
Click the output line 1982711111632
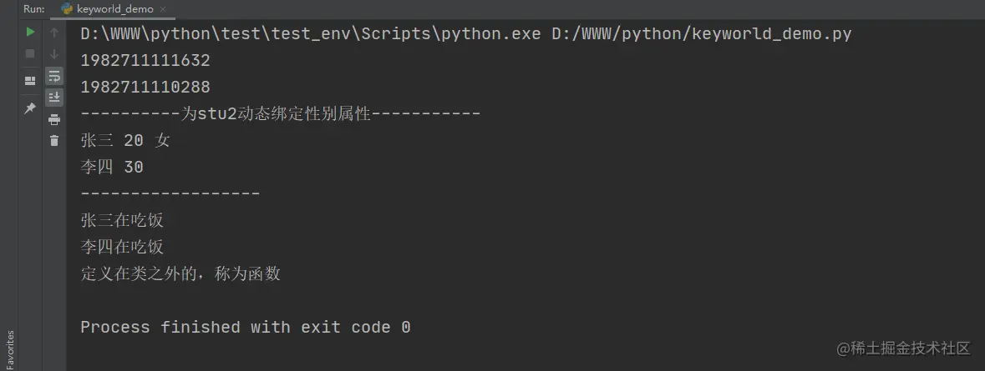tap(145, 61)
